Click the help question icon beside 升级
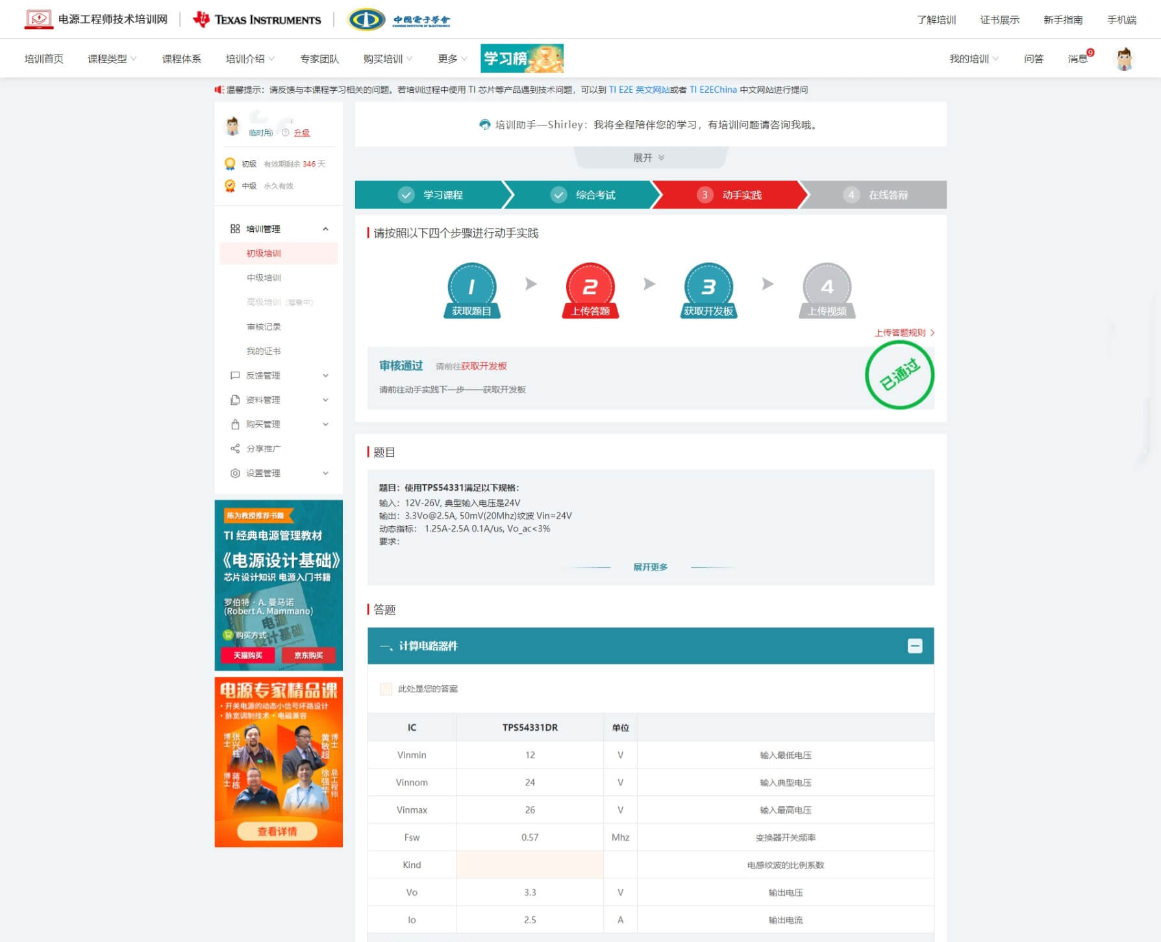The image size is (1161, 942). click(285, 133)
